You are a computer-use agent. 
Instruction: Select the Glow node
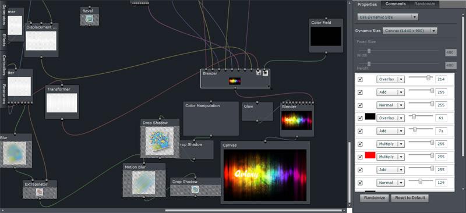[257, 112]
